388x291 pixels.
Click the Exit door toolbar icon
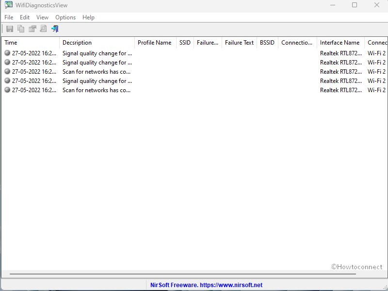55,29
